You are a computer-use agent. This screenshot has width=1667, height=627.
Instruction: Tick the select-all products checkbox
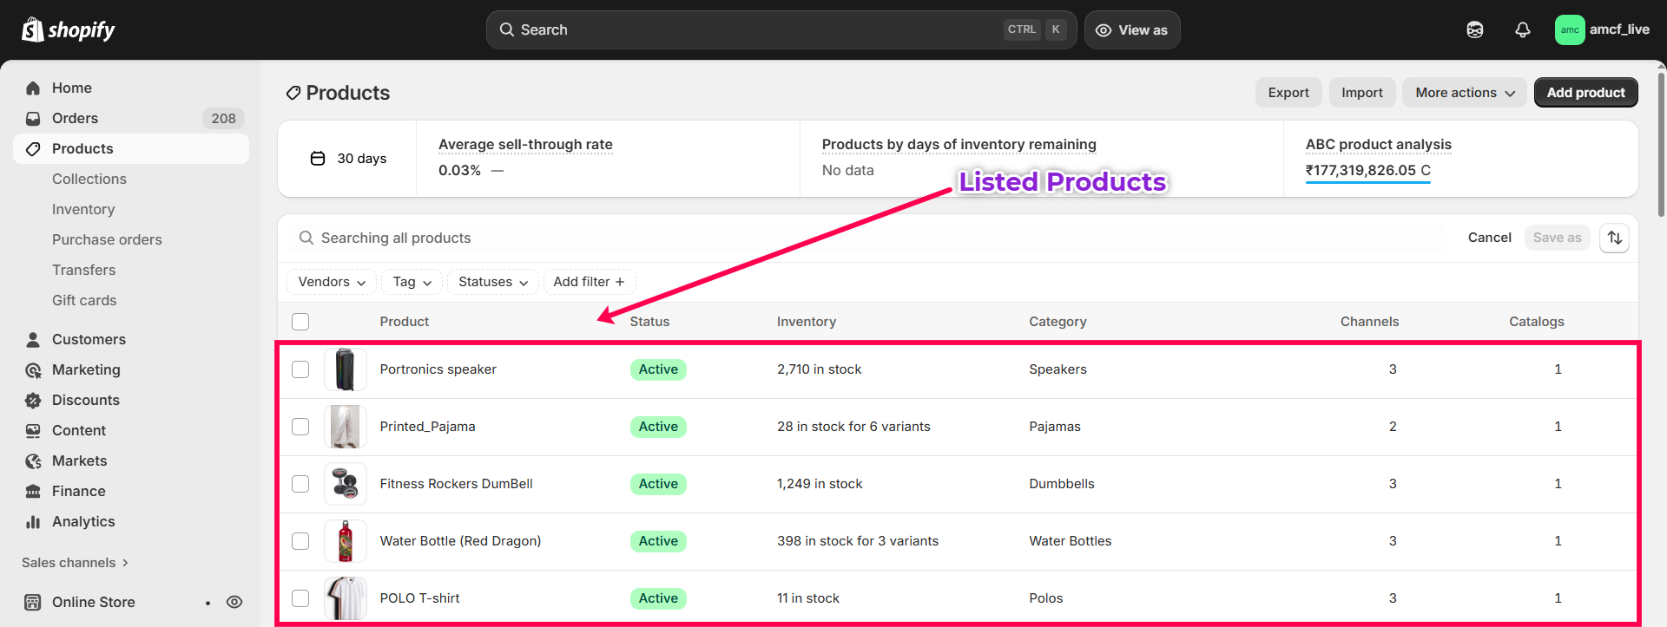[x=300, y=322]
